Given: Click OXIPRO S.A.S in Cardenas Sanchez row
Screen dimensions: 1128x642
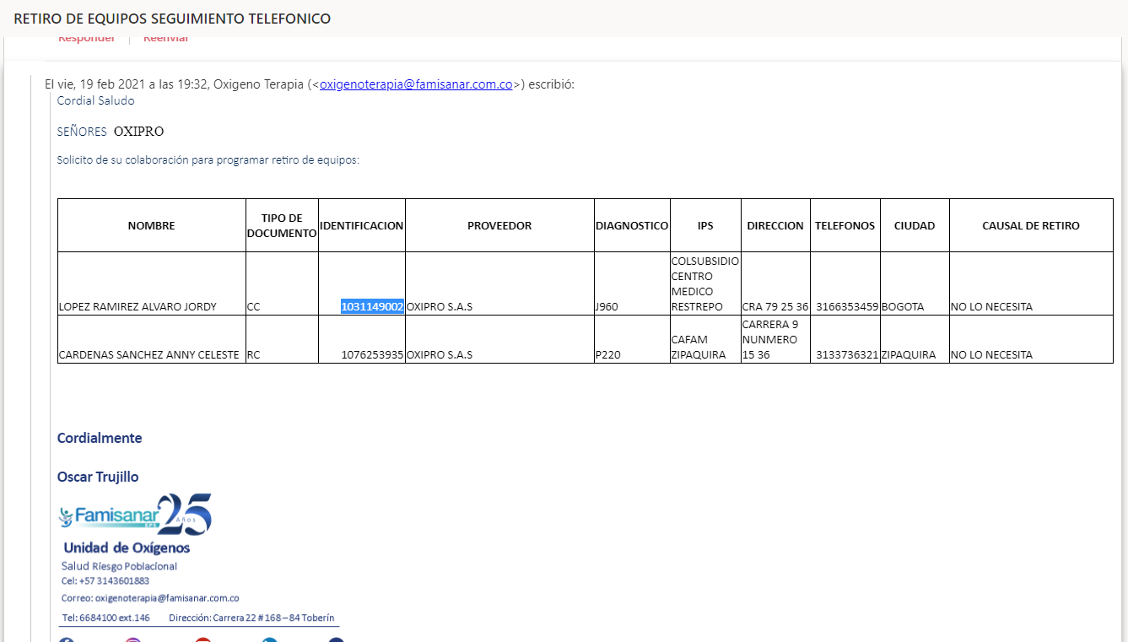Looking at the screenshot, I should tap(440, 355).
